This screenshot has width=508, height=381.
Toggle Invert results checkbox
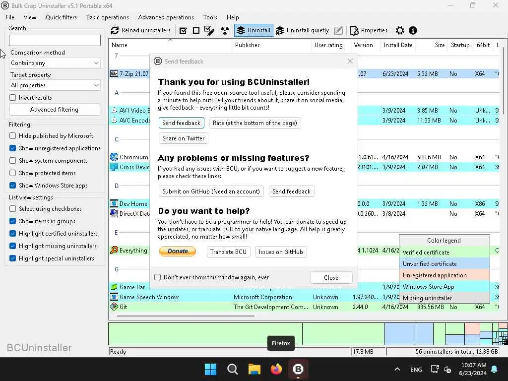(12, 98)
